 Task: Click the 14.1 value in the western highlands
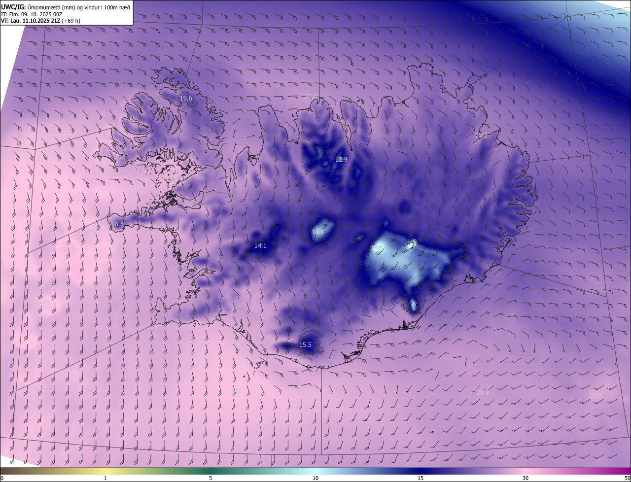(260, 245)
